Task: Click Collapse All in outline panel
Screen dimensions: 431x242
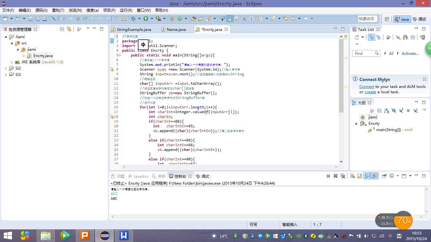Action: (380, 111)
